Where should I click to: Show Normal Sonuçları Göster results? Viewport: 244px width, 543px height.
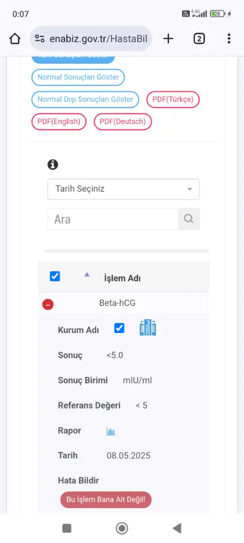click(x=78, y=77)
